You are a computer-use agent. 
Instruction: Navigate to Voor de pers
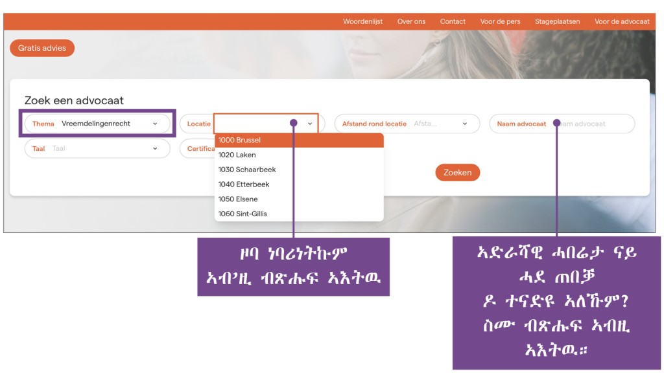(500, 21)
